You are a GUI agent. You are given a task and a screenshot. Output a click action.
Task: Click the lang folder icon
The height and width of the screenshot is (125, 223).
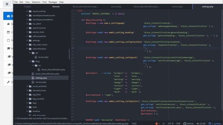point(33,61)
